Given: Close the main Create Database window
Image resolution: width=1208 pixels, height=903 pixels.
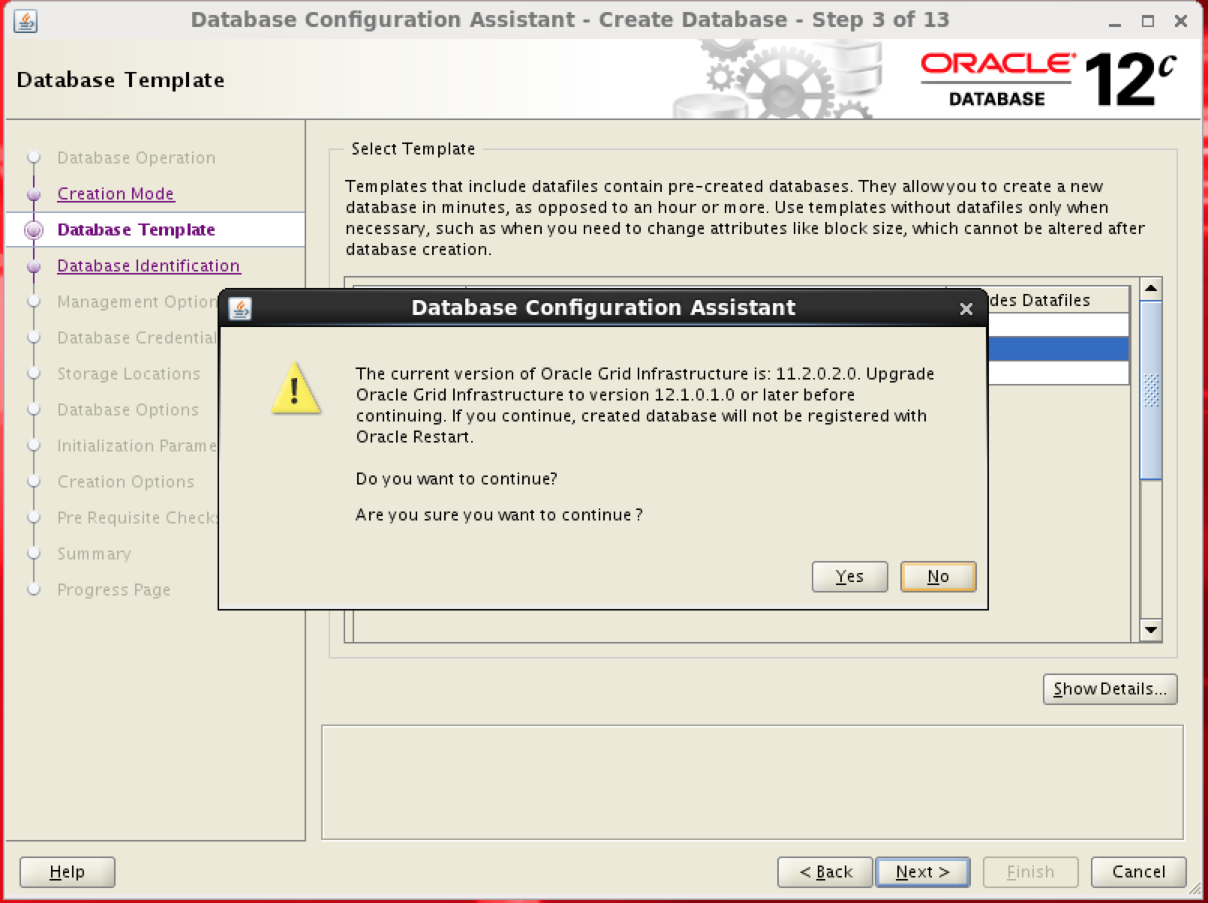Looking at the screenshot, I should [x=1181, y=22].
